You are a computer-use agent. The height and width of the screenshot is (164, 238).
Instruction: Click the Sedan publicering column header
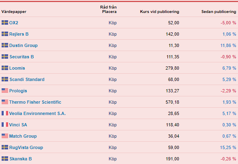pos(219,12)
